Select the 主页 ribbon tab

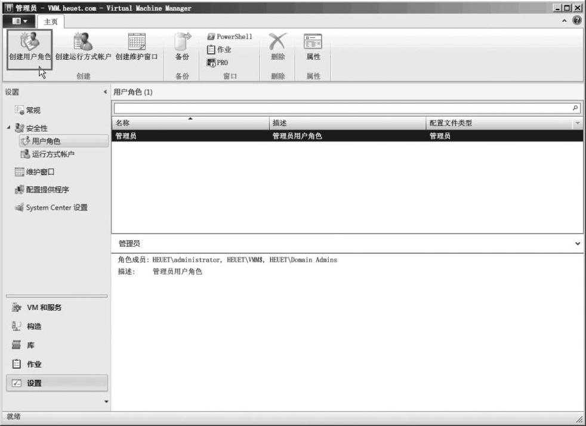51,22
